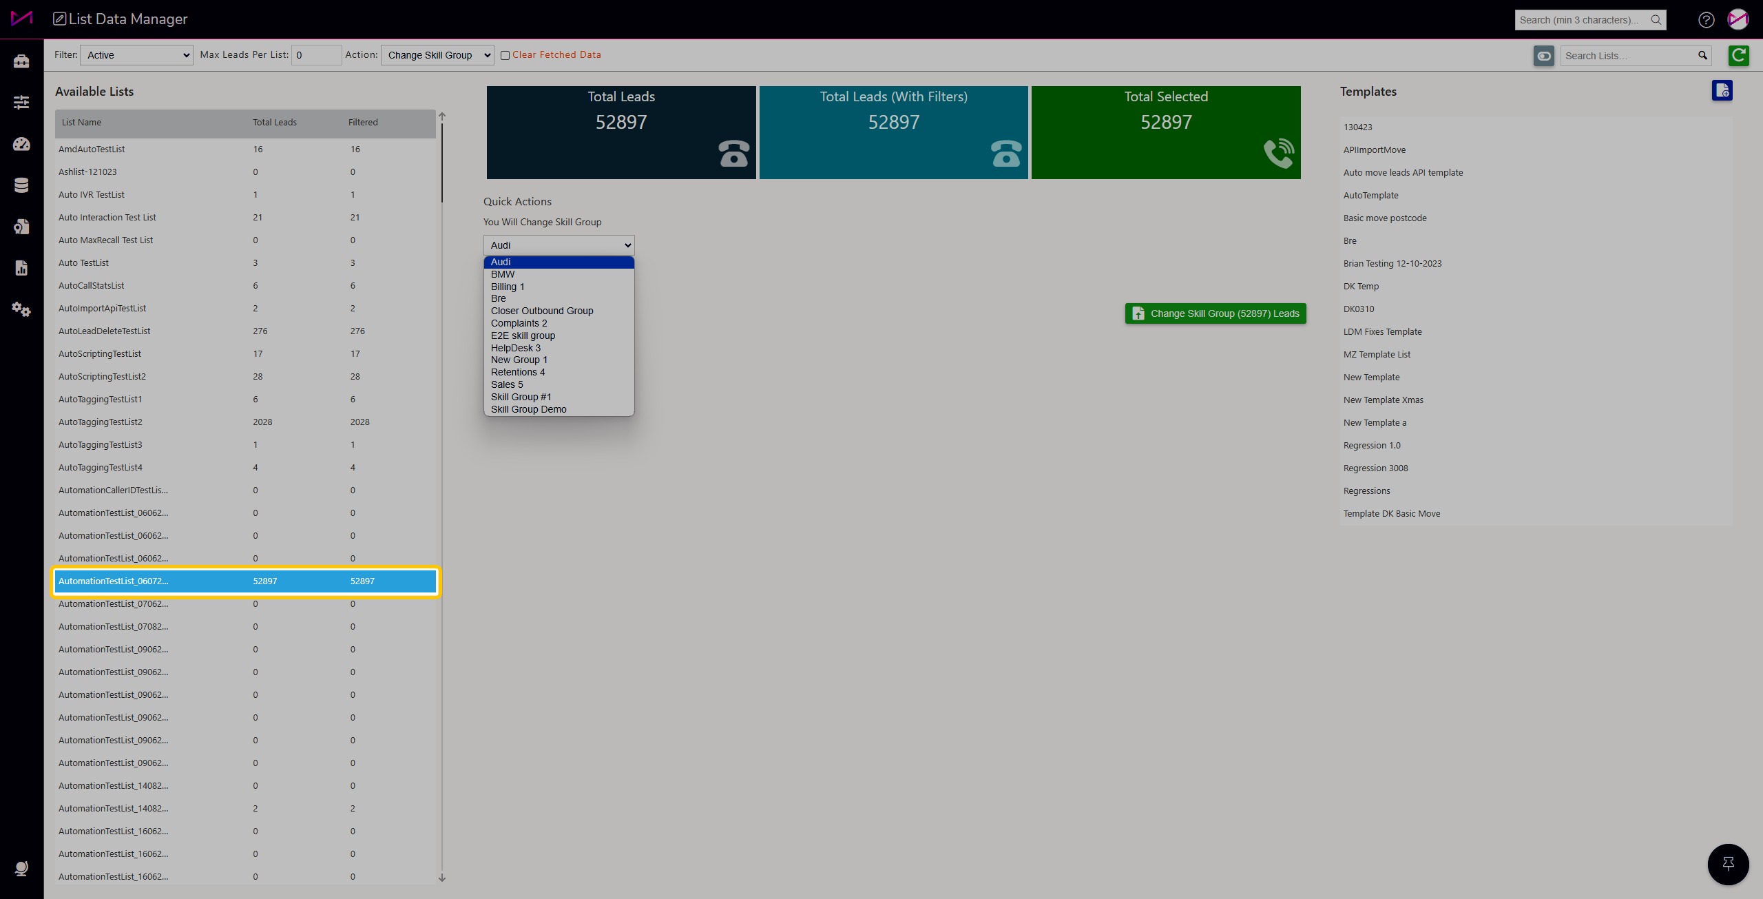
Task: Collapse the Audi skill group dropdown
Action: 559,245
